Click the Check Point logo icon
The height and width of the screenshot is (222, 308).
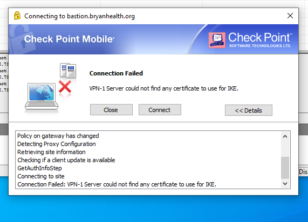pyautogui.click(x=217, y=40)
